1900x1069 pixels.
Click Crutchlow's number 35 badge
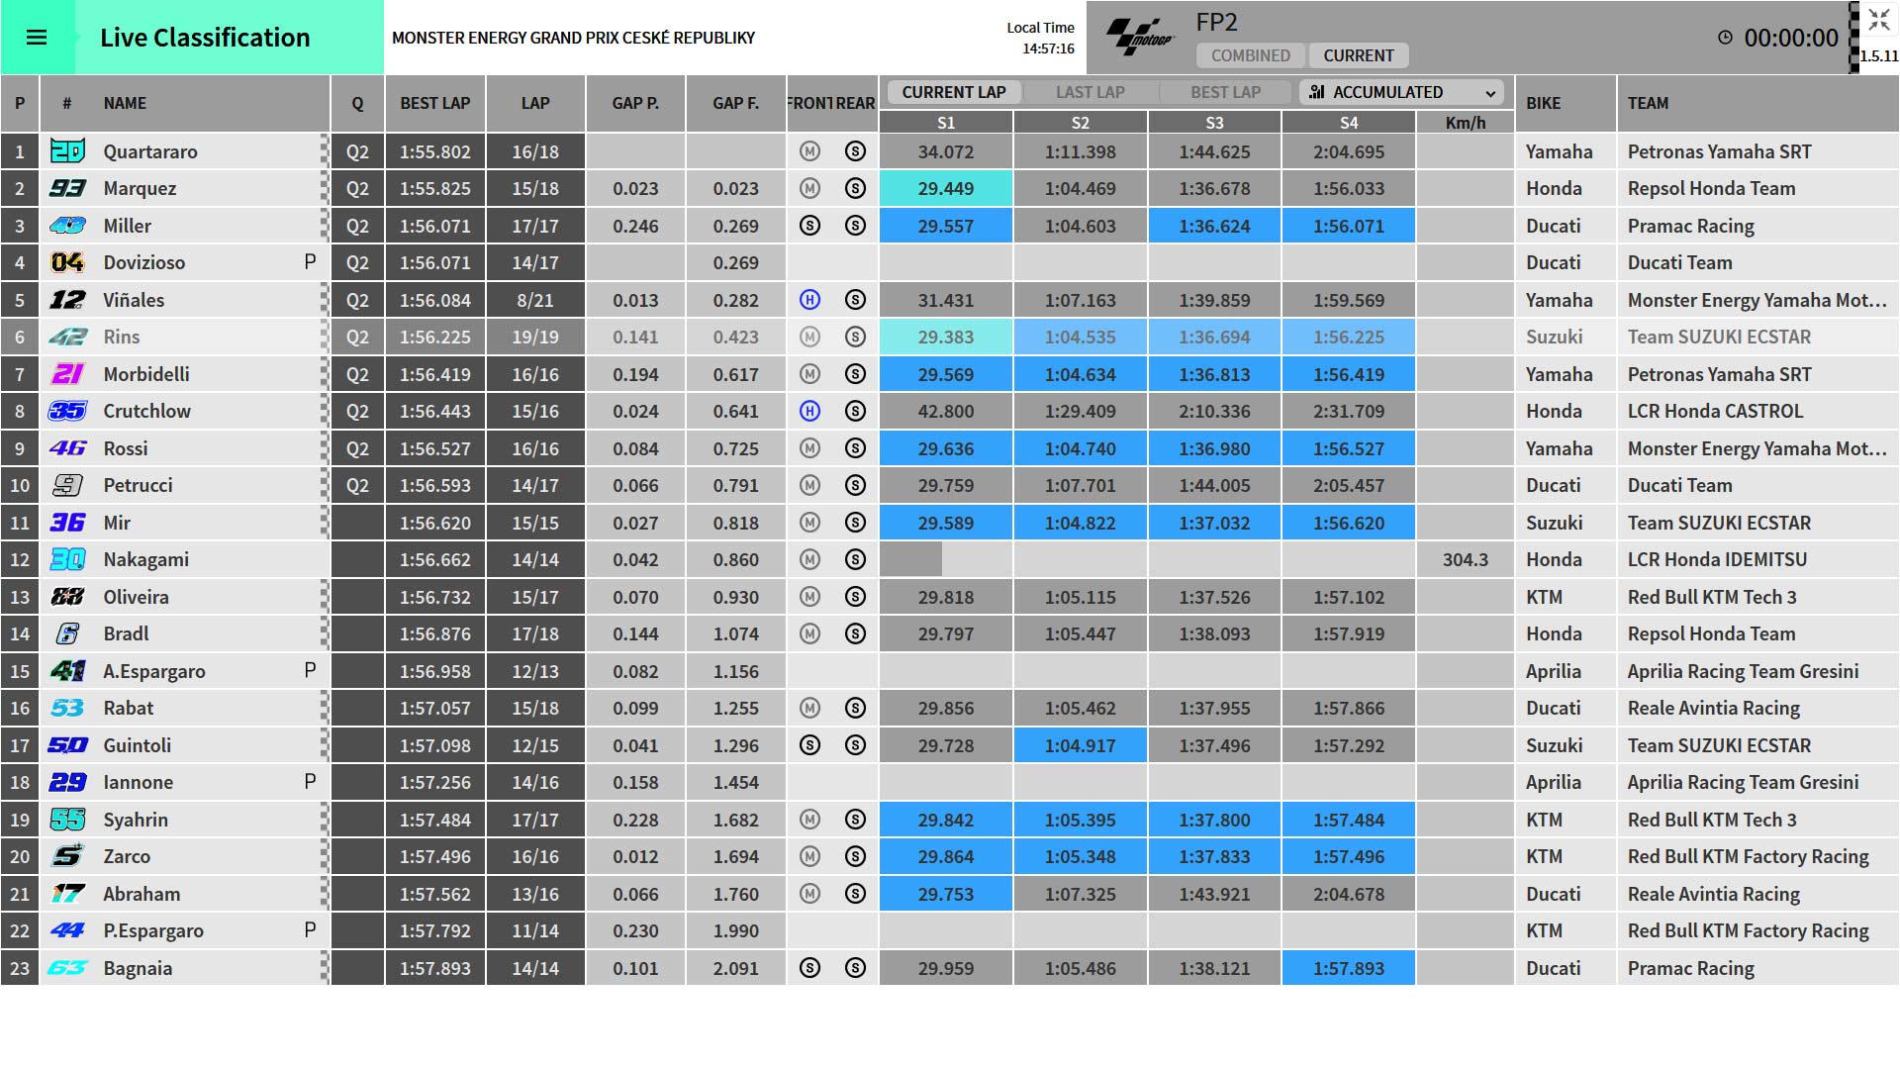pos(67,411)
